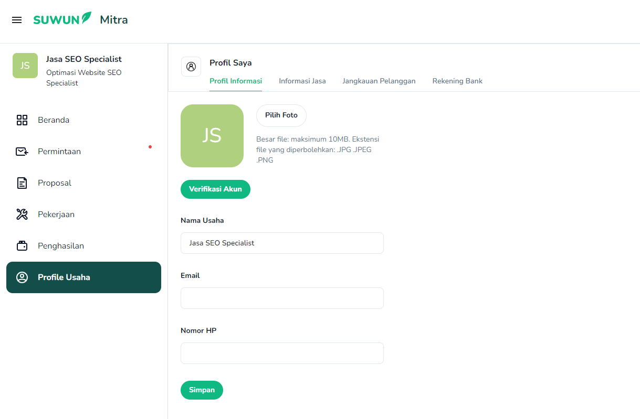640x419 pixels.
Task: Click the Pekerjaan tools icon
Action: (x=22, y=214)
